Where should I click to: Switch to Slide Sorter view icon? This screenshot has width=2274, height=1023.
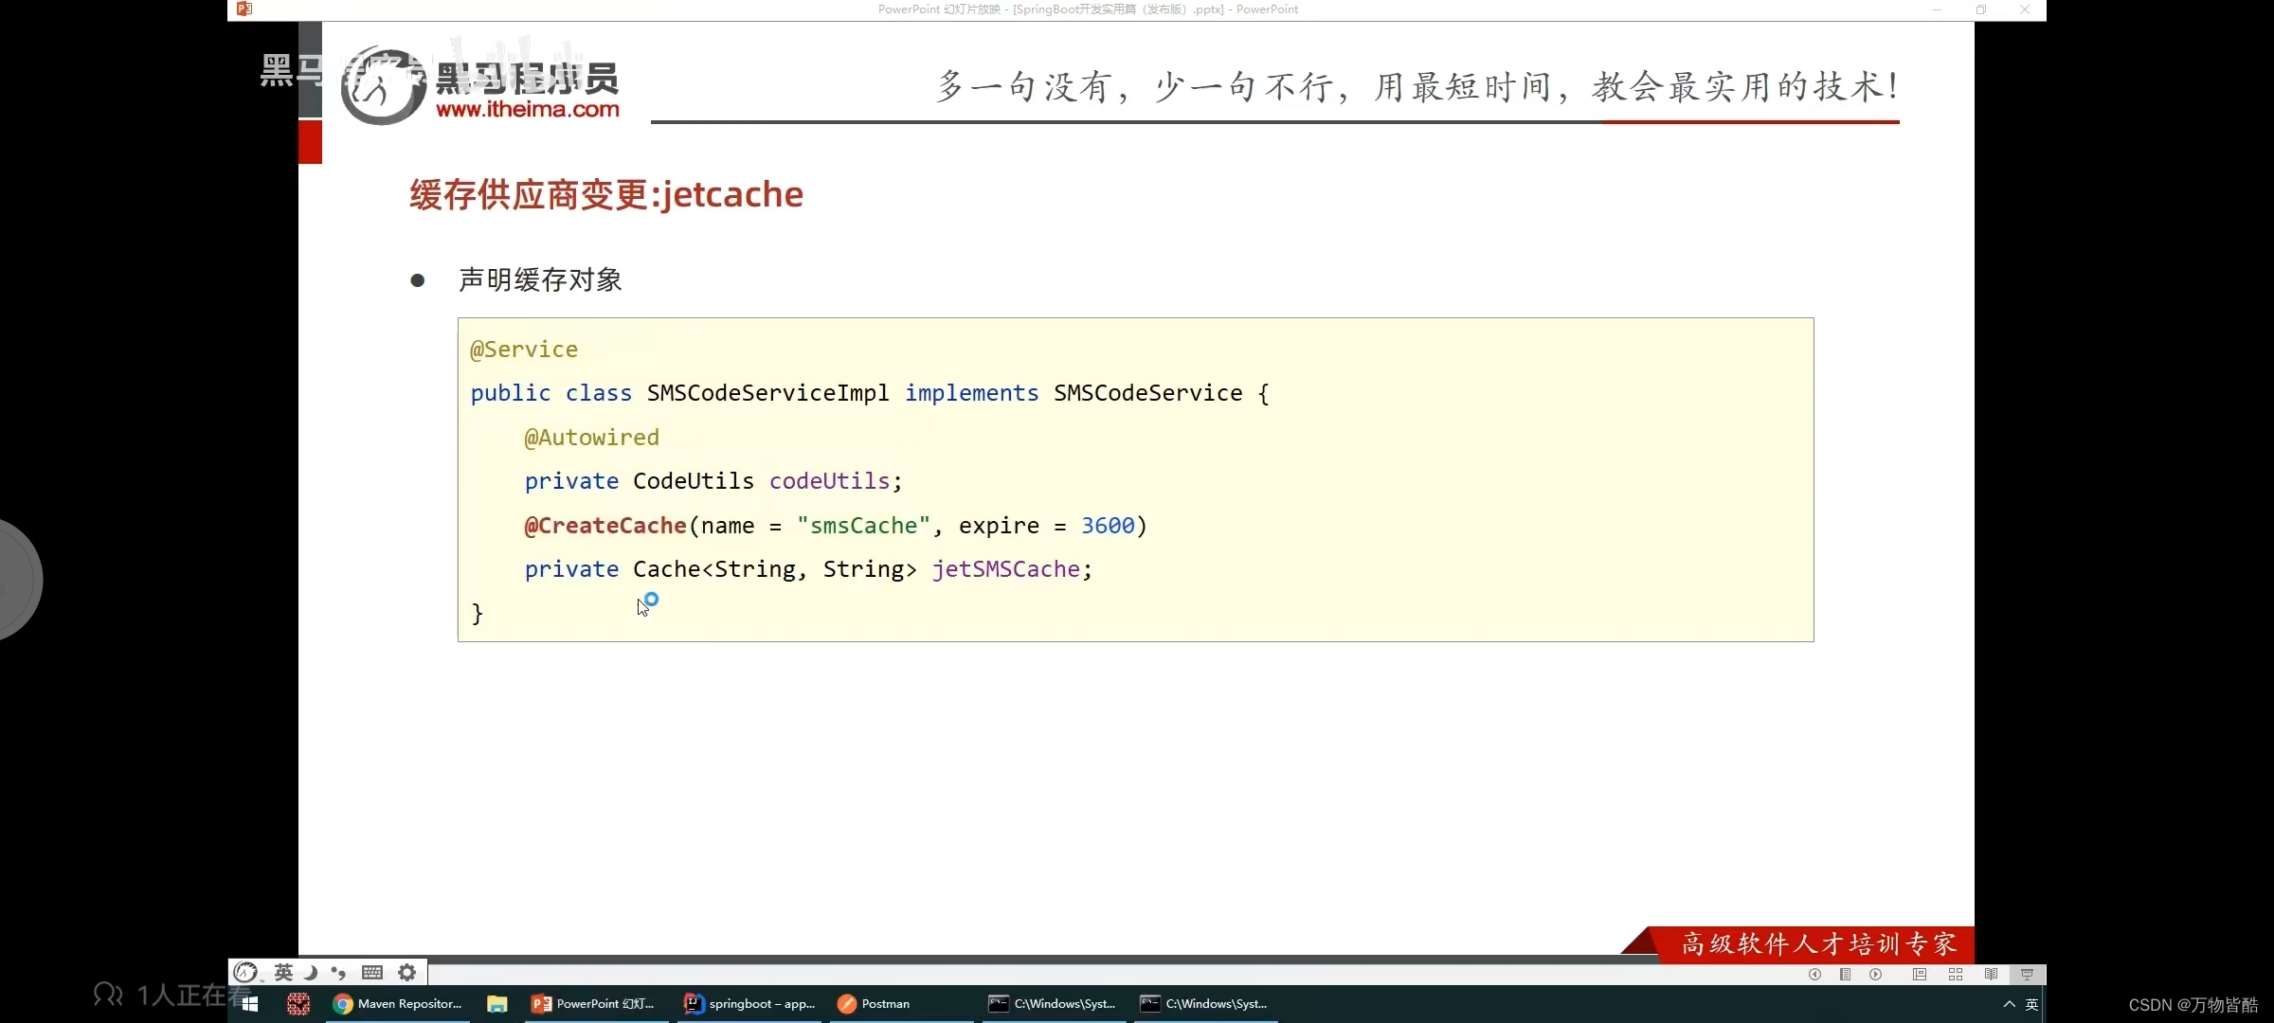coord(1955,975)
